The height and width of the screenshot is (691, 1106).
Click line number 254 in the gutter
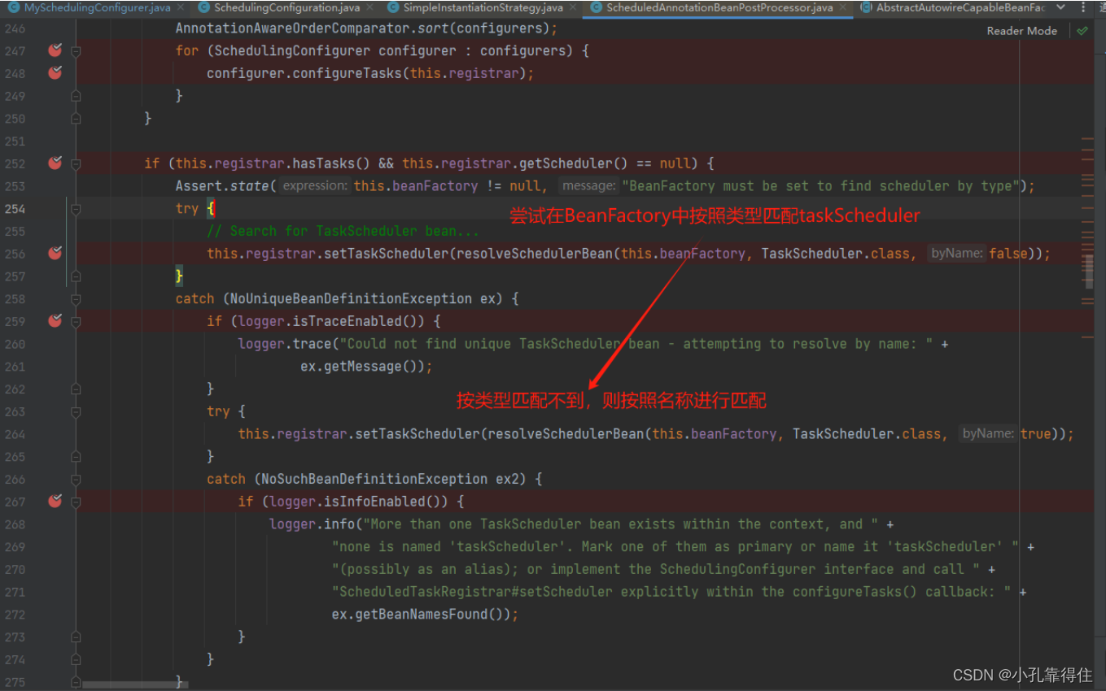tap(15, 208)
